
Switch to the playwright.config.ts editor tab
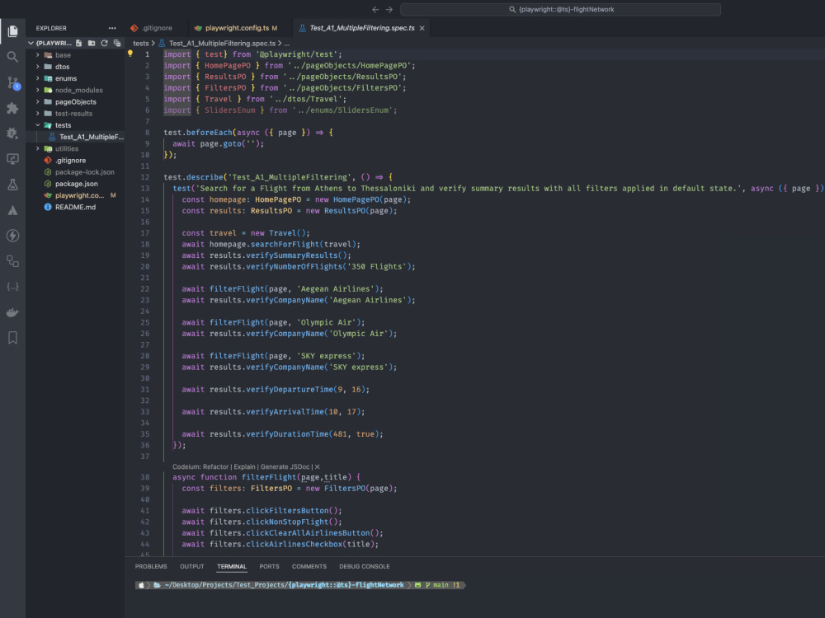pos(236,28)
